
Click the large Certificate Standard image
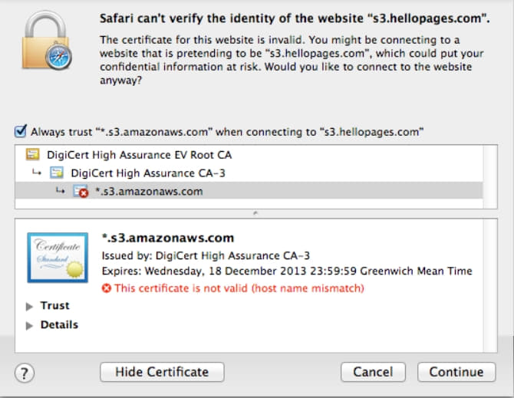coord(58,258)
